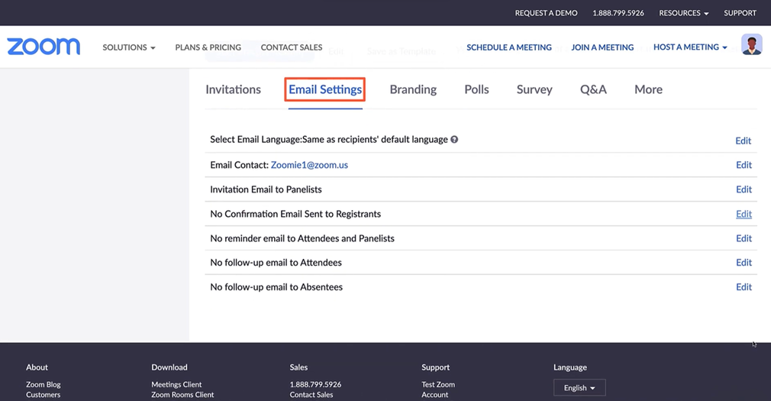771x401 pixels.
Task: Switch to the Invitations tab
Action: (233, 89)
